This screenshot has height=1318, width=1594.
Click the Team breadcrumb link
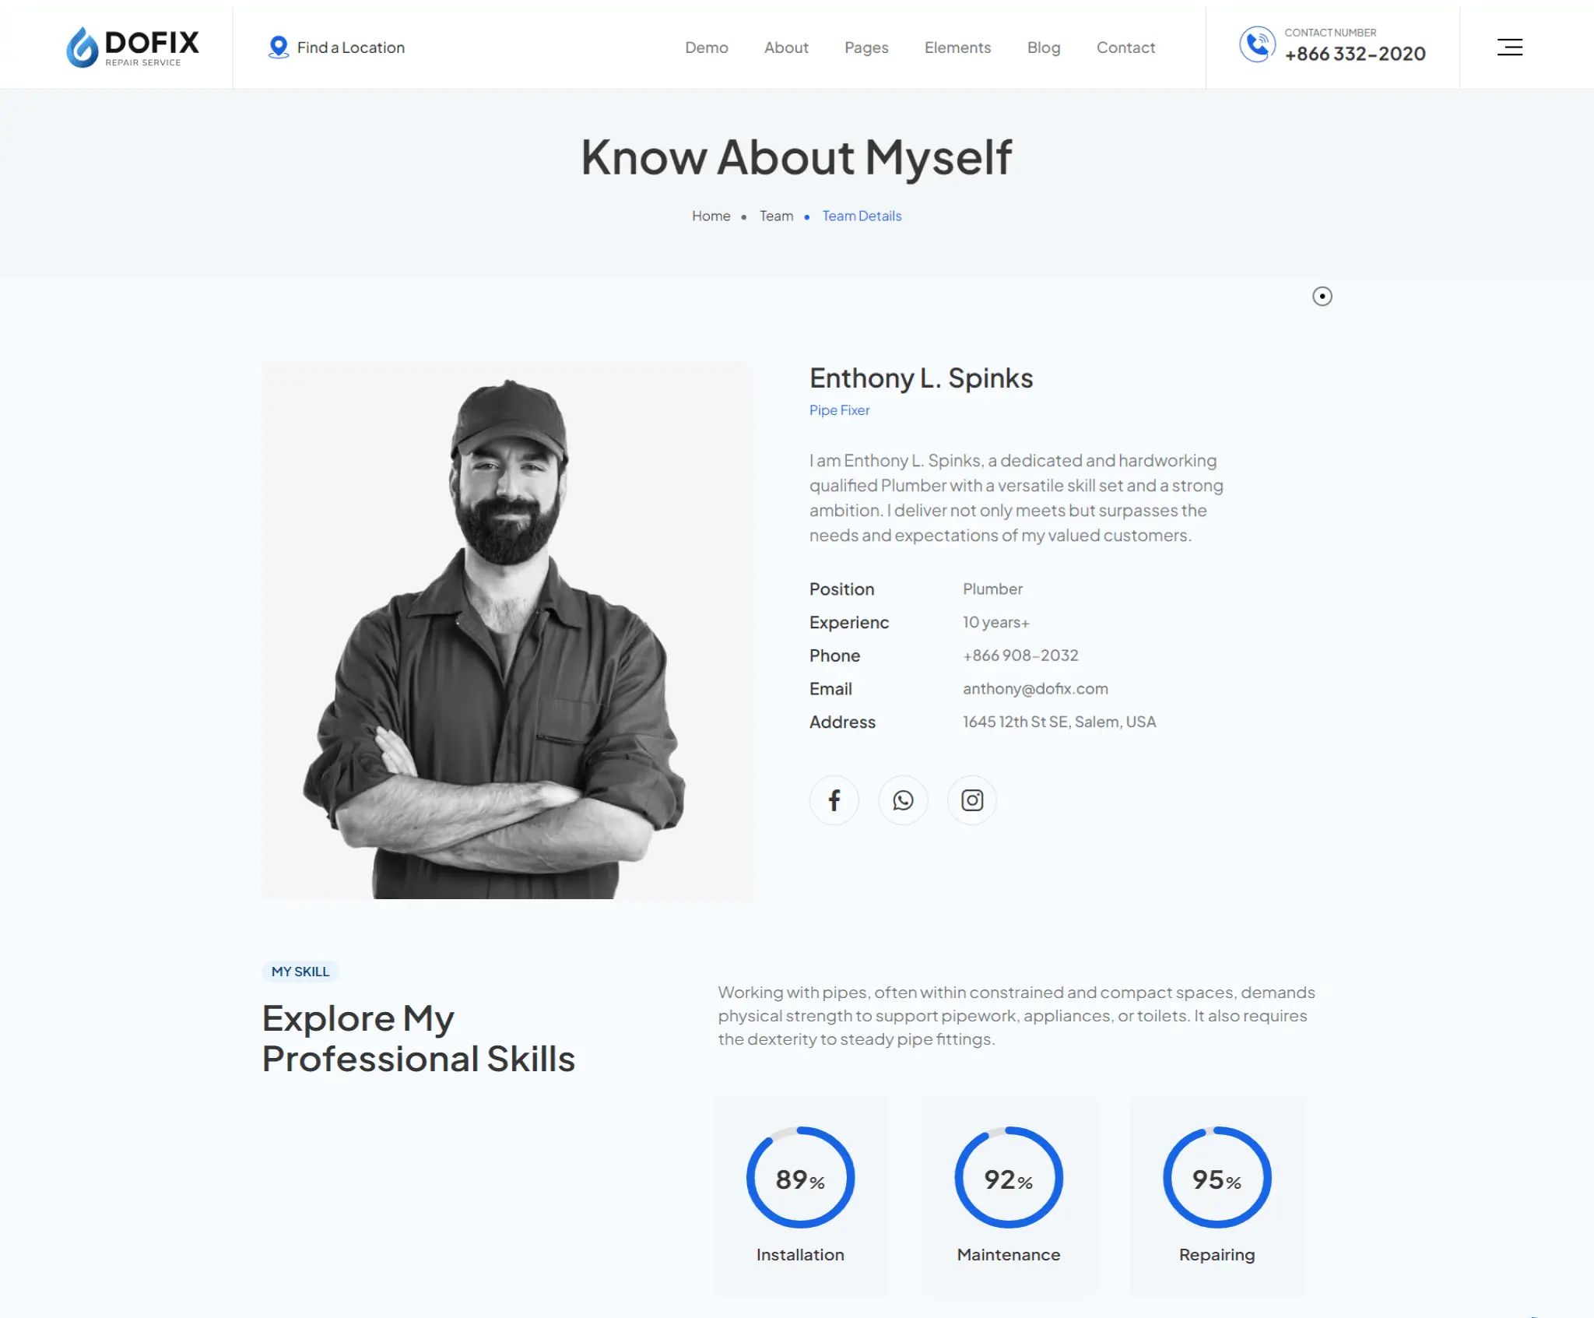776,216
